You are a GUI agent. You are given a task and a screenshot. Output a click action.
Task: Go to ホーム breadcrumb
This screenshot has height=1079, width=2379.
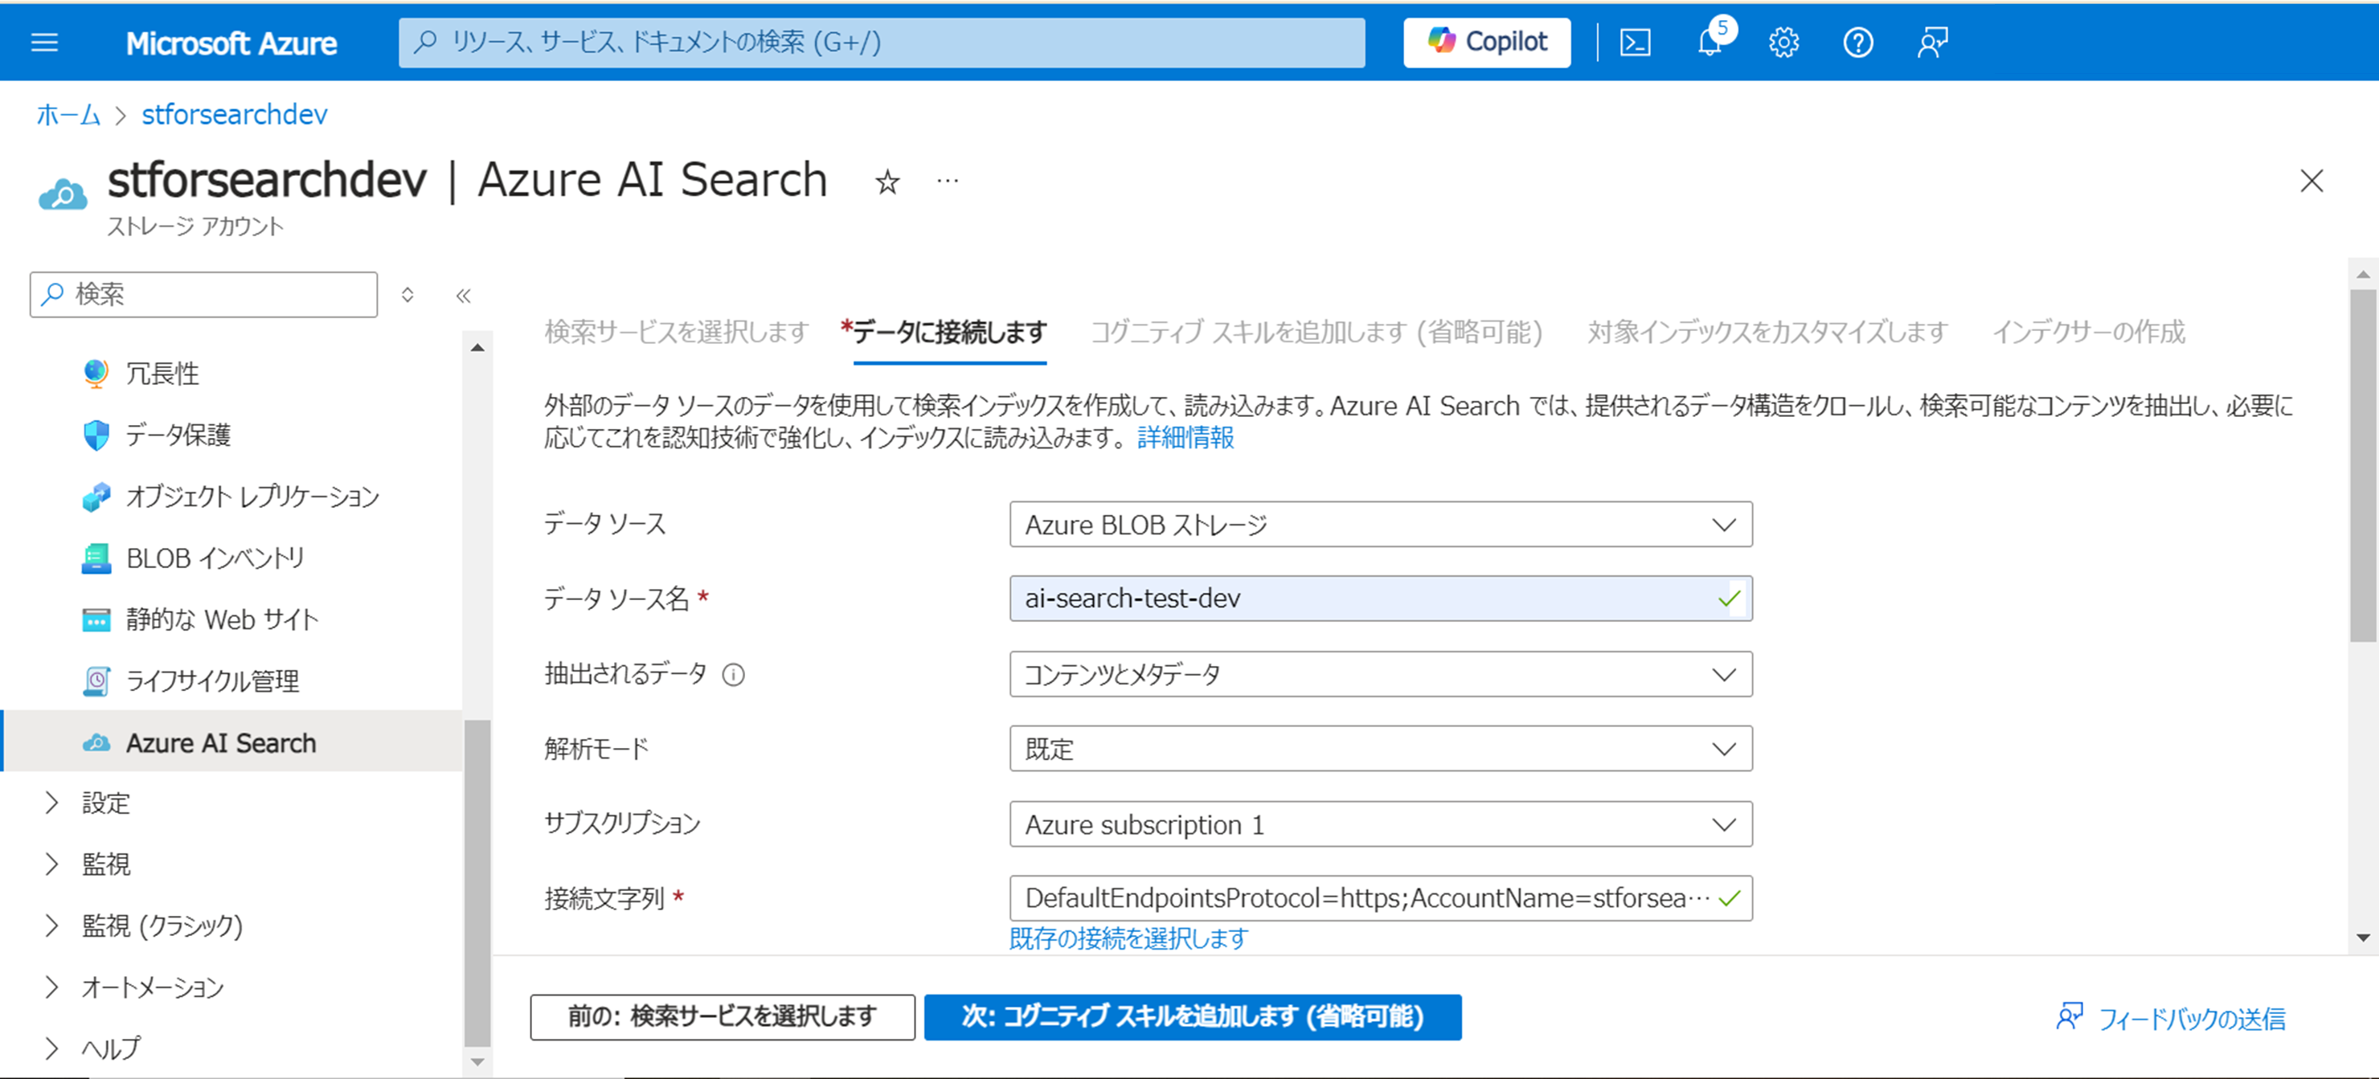click(x=68, y=114)
